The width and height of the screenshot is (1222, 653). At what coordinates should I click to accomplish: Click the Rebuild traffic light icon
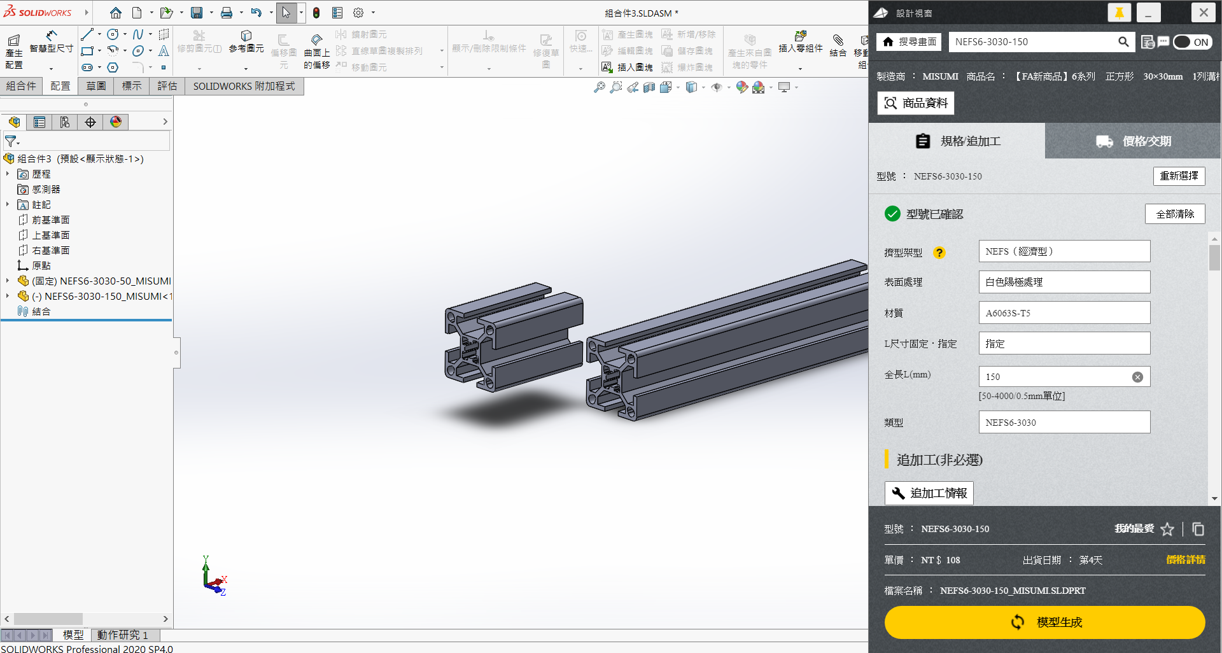316,13
